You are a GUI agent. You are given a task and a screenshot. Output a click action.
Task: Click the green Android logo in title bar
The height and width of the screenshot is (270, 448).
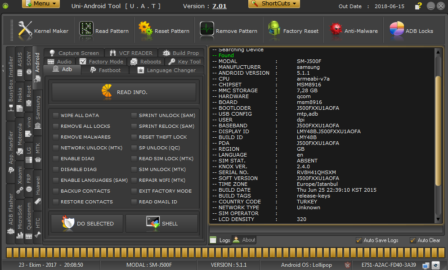5,5
